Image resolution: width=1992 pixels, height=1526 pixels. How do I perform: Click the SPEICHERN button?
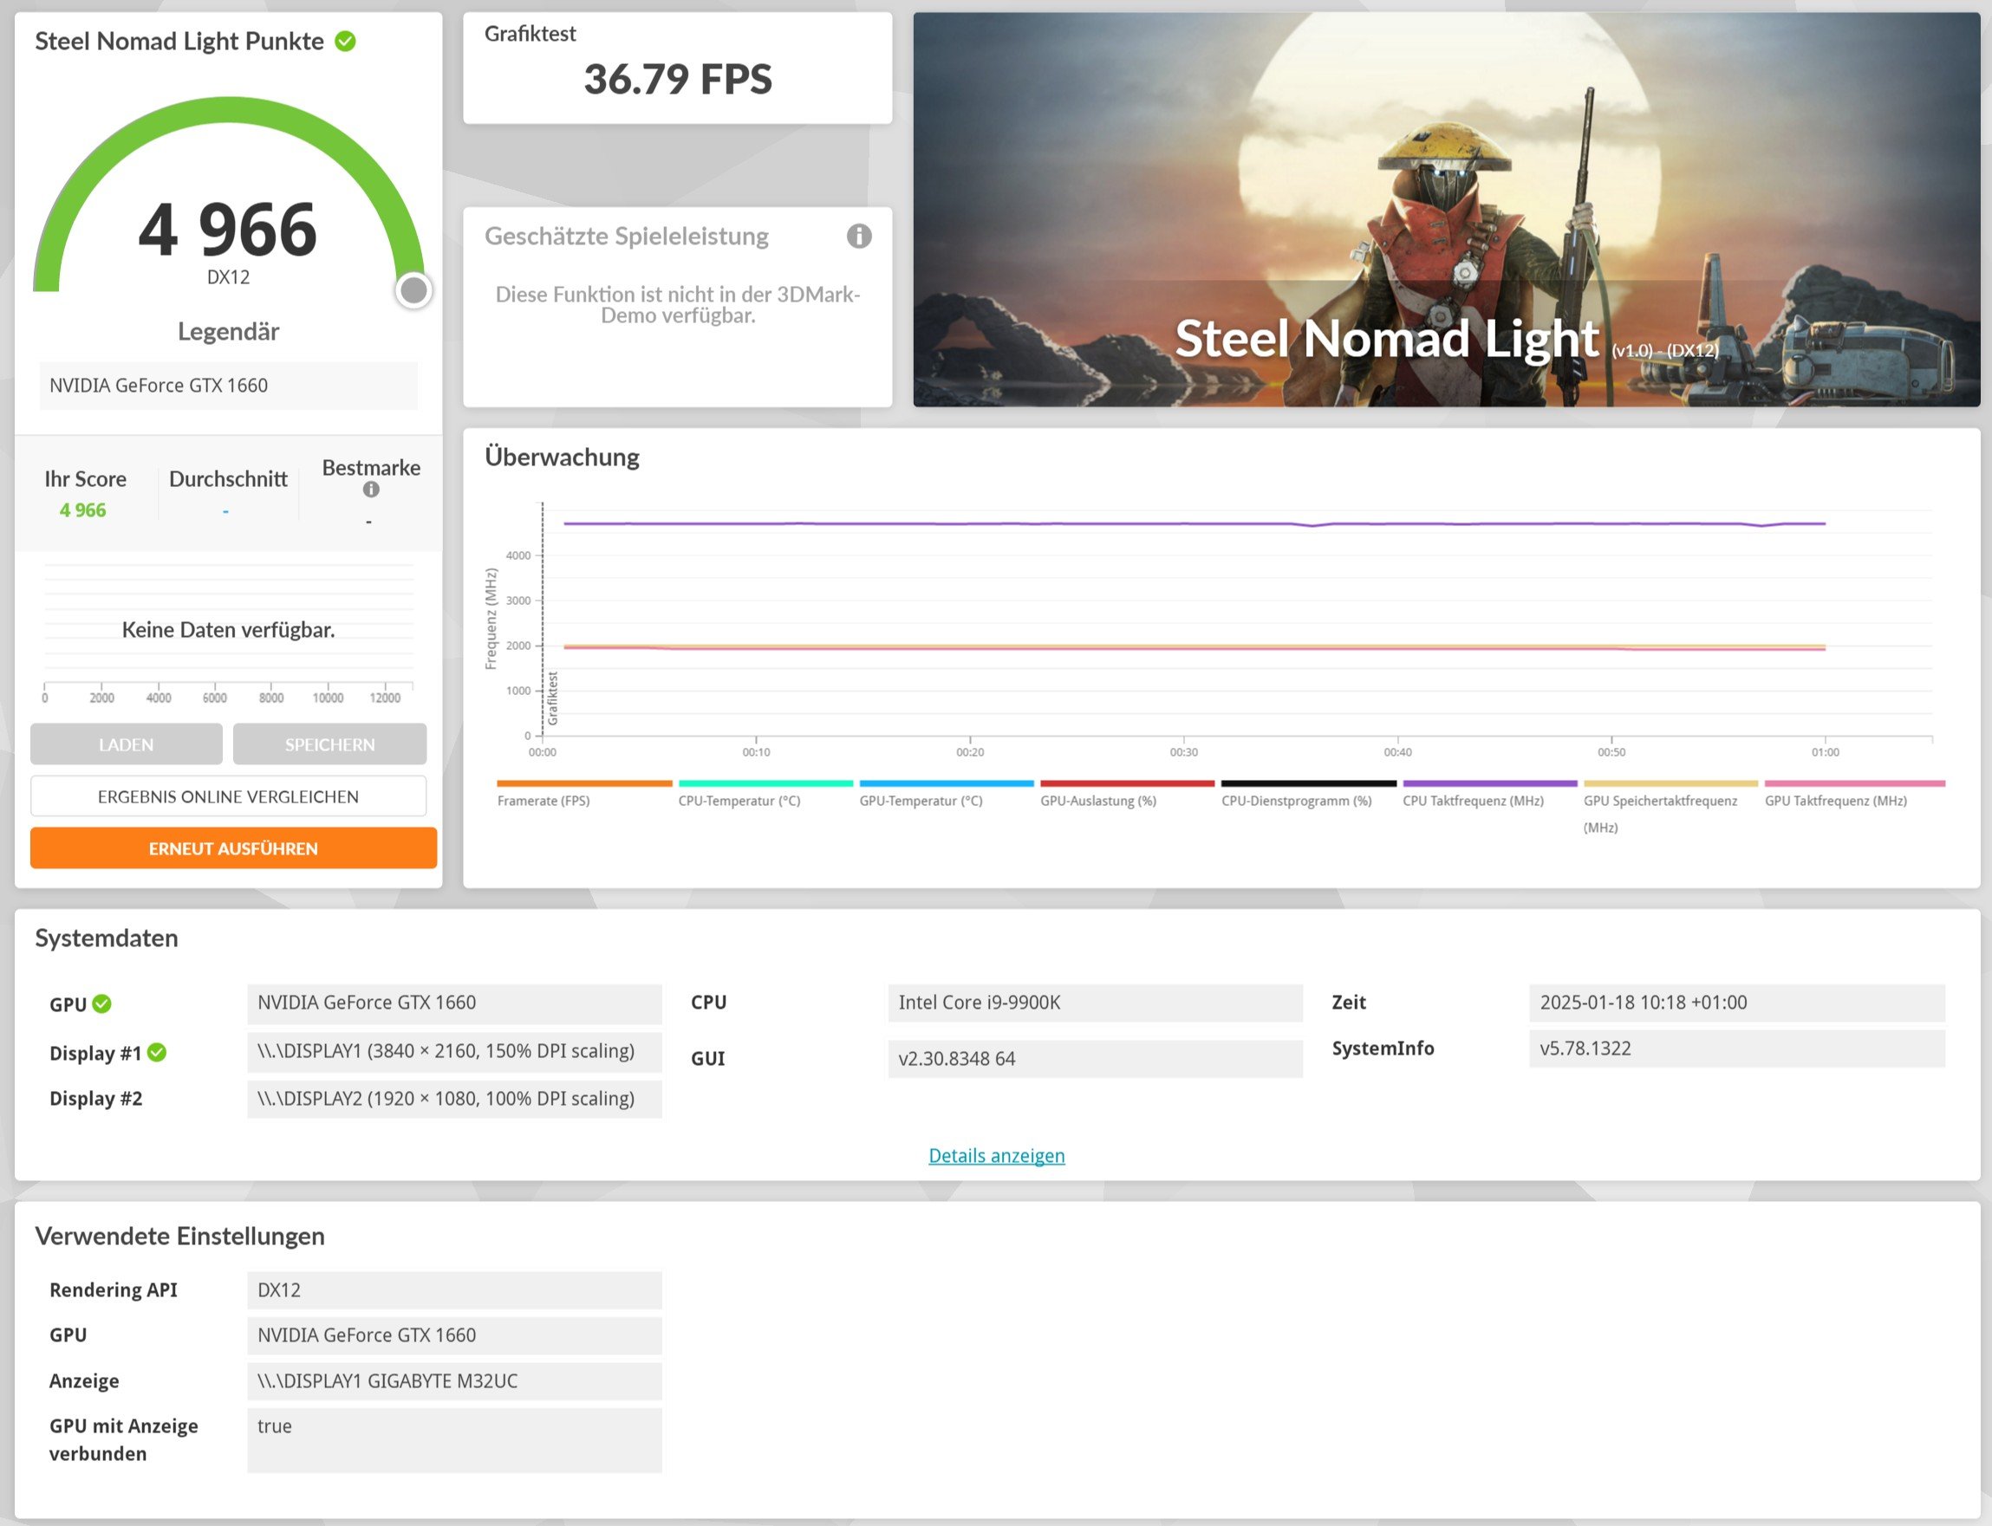click(x=329, y=745)
